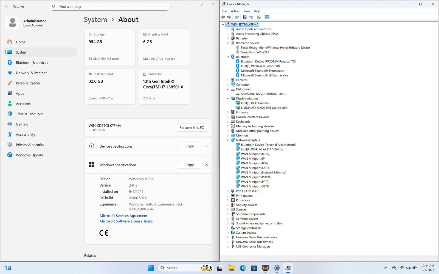Viewport: 439px width, 274px height.
Task: Open the Microsoft Software License Terms link
Action: click(126, 221)
